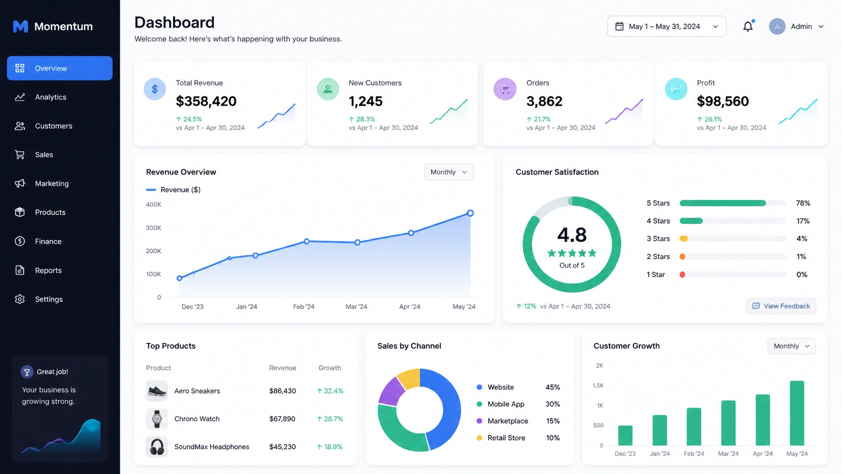842x474 pixels.
Task: Click the Profit chart icon
Action: (676, 89)
